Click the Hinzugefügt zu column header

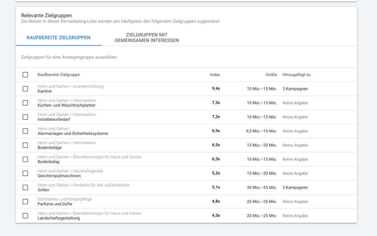point(296,75)
